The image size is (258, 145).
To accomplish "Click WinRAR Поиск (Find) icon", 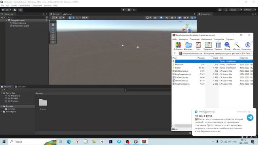I will click(x=227, y=46).
